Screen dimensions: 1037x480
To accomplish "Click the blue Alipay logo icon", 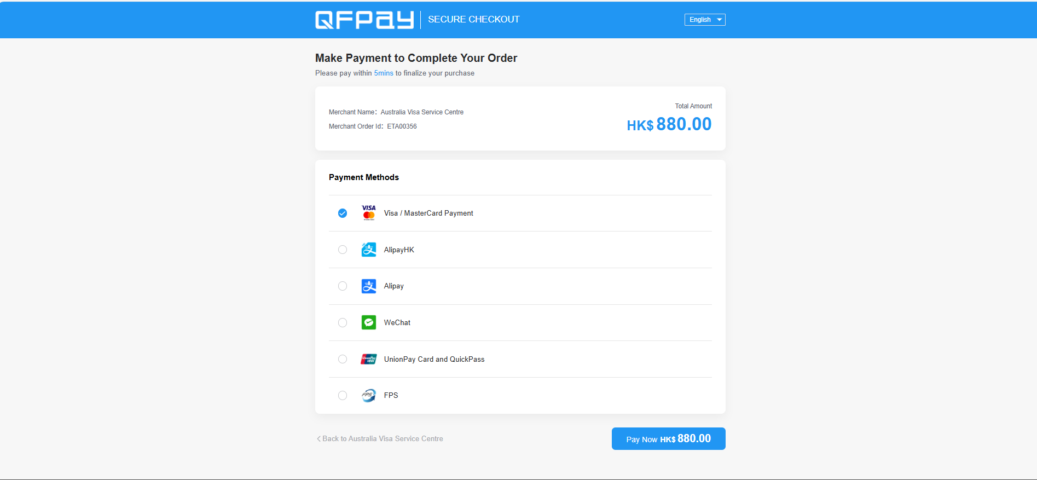I will coord(369,286).
